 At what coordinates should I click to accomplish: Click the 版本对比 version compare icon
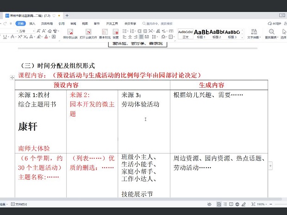[x=105, y=32]
